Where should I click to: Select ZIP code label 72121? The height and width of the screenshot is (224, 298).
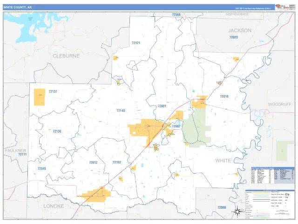click(x=136, y=43)
